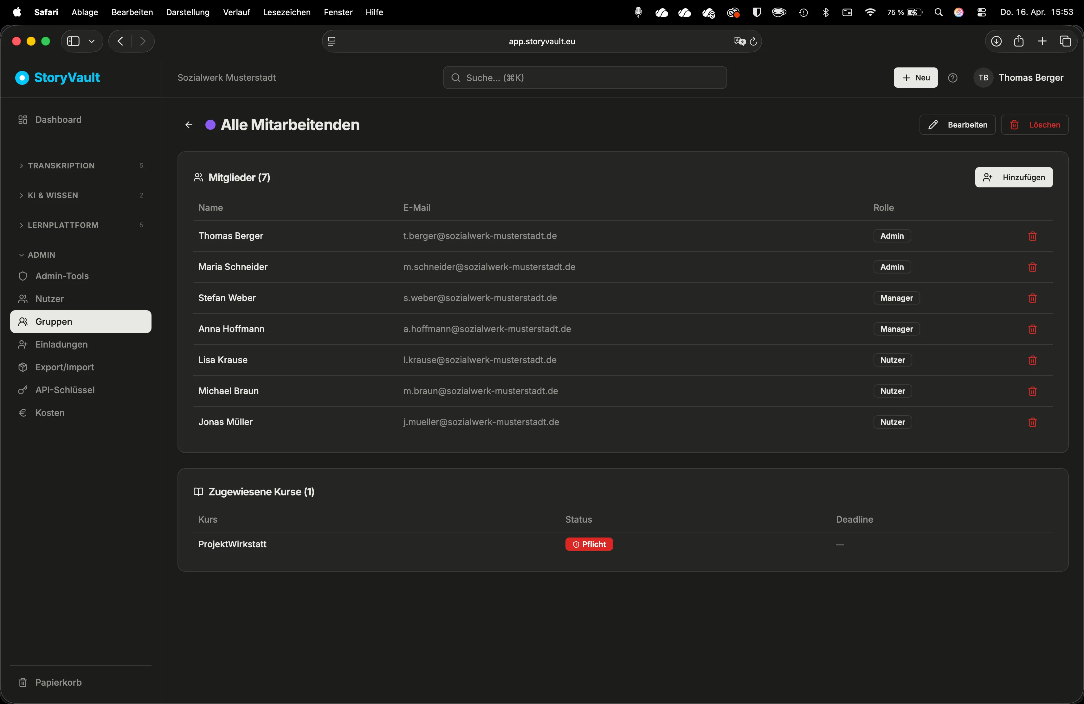The image size is (1084, 704).
Task: Click the Suche search field
Action: click(x=585, y=78)
